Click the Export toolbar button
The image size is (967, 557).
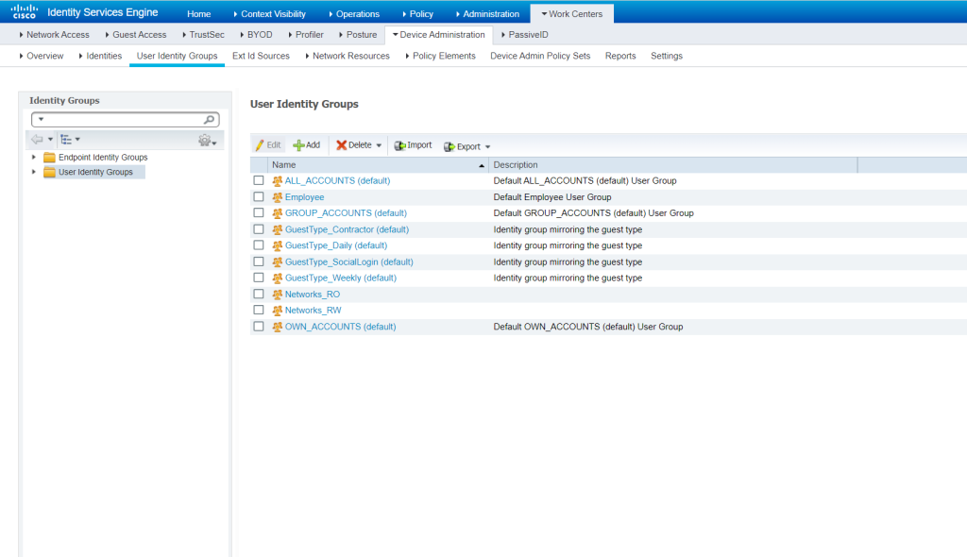(461, 146)
